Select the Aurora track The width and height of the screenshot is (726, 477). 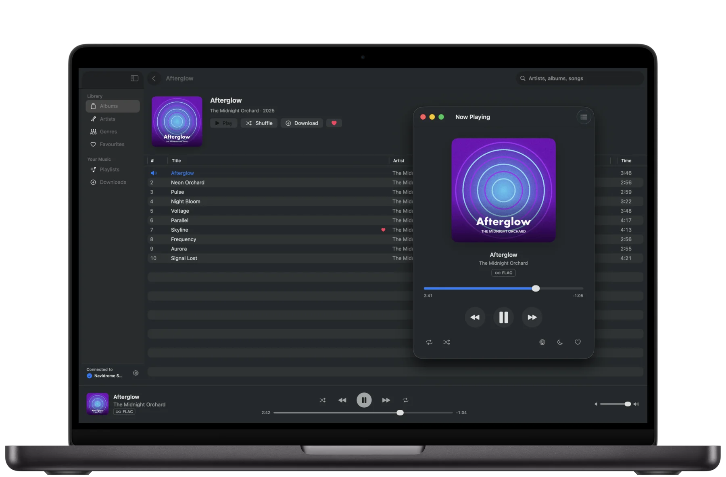(x=395, y=249)
